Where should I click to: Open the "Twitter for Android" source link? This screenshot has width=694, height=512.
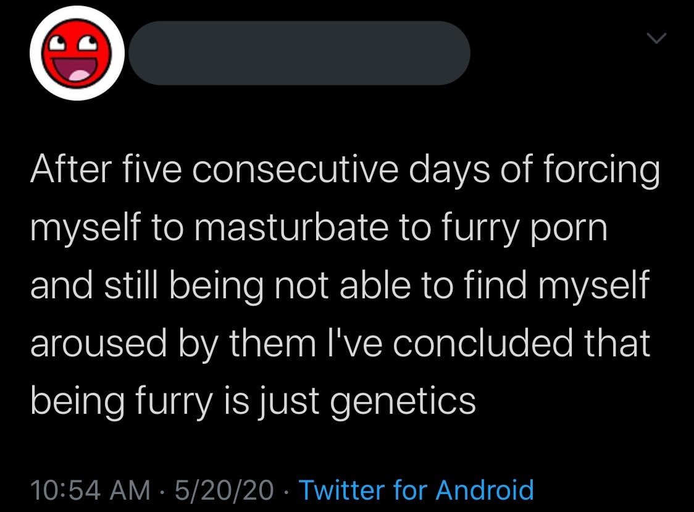pyautogui.click(x=416, y=490)
